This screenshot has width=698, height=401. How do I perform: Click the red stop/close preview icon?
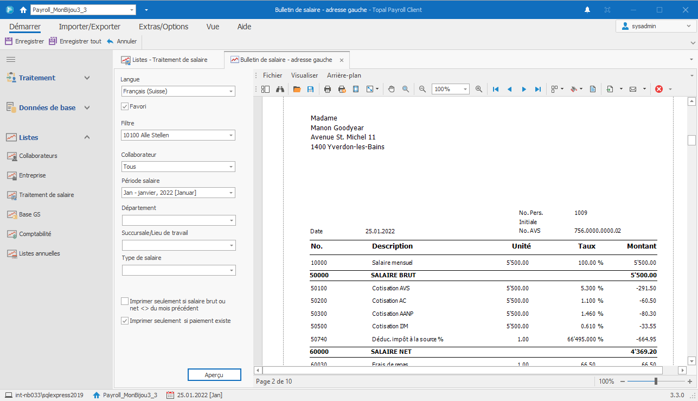coord(659,89)
